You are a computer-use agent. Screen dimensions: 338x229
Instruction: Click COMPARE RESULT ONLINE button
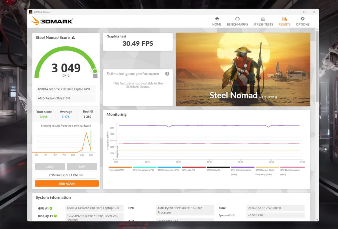click(x=66, y=175)
